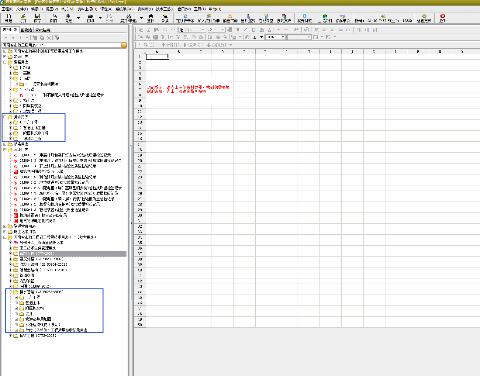This screenshot has height=376, width=480.
Task: Open the 河南省市政工程用表2017 template dropdown
Action: (x=124, y=45)
